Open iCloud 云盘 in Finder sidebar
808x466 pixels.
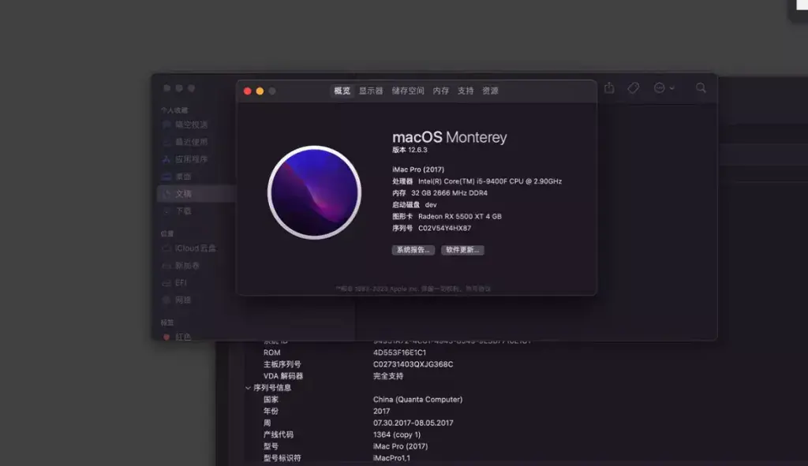point(196,248)
